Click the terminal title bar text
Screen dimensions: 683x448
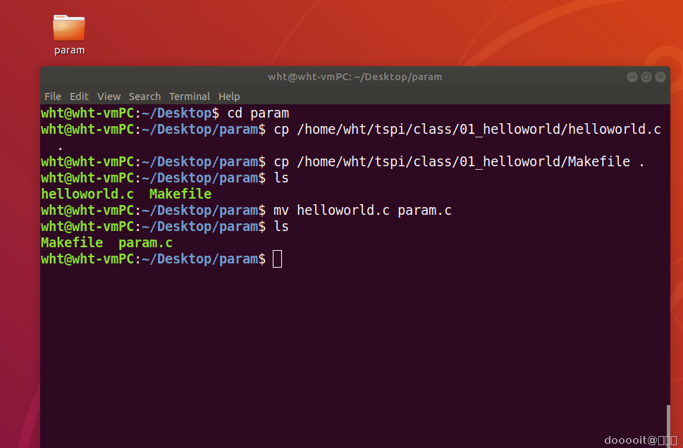click(x=355, y=77)
